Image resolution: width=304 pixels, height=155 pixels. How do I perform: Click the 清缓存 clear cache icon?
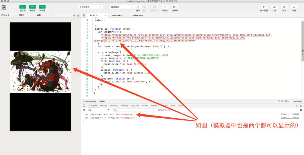[x=175, y=7]
